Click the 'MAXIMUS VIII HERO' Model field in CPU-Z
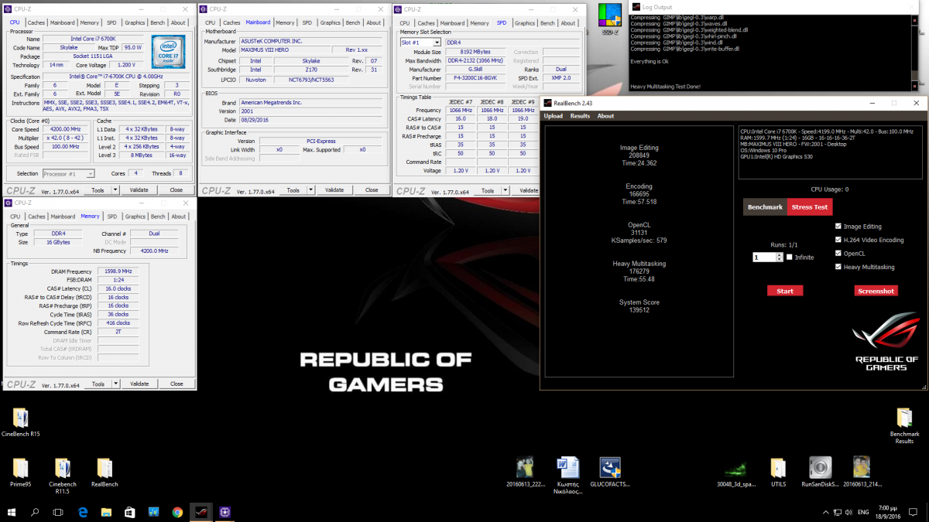Image resolution: width=929 pixels, height=522 pixels. coord(286,50)
